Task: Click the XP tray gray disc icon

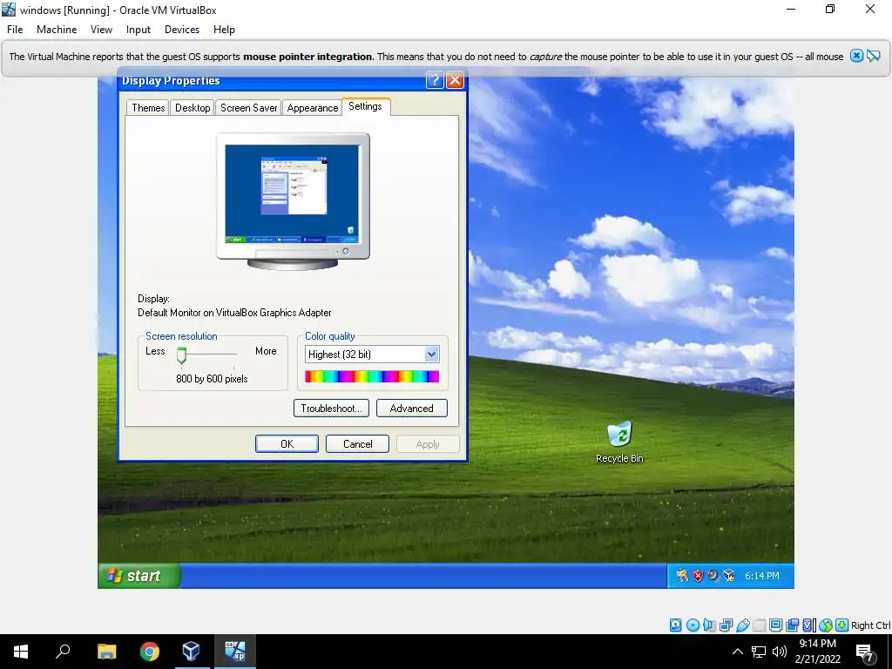Action: tap(713, 576)
